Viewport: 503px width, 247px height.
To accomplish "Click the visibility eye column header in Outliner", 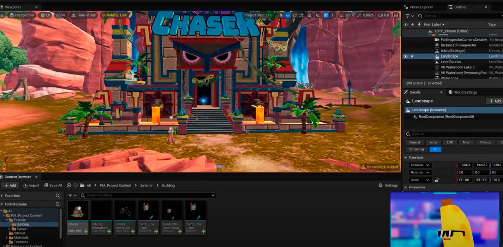I will [x=406, y=24].
